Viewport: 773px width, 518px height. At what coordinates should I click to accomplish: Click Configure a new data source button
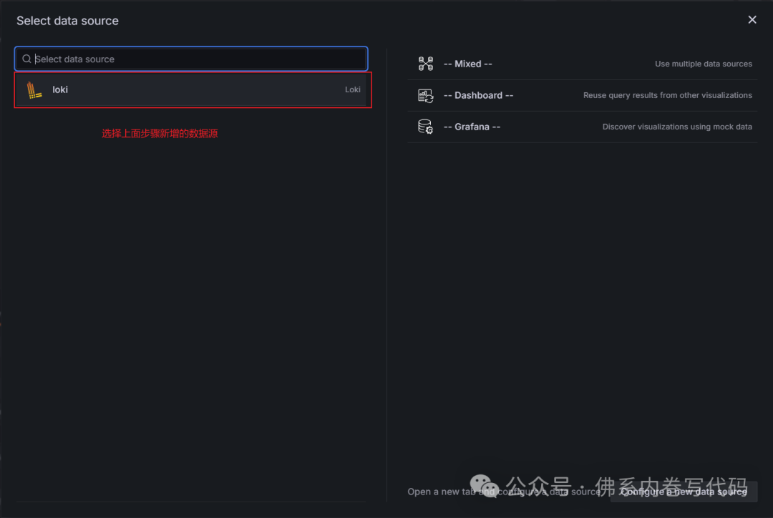[684, 492]
